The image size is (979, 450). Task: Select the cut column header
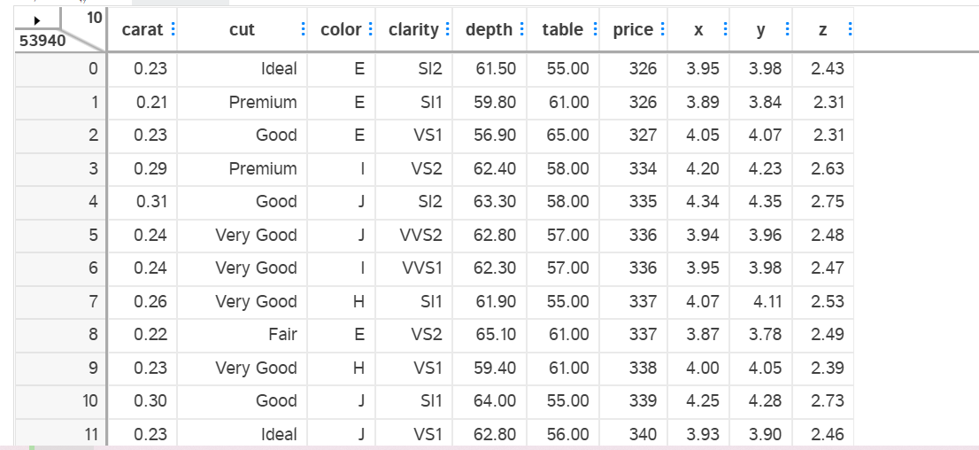coord(242,30)
